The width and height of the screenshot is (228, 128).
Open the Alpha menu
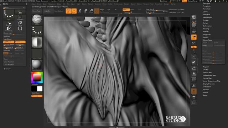point(33,4)
